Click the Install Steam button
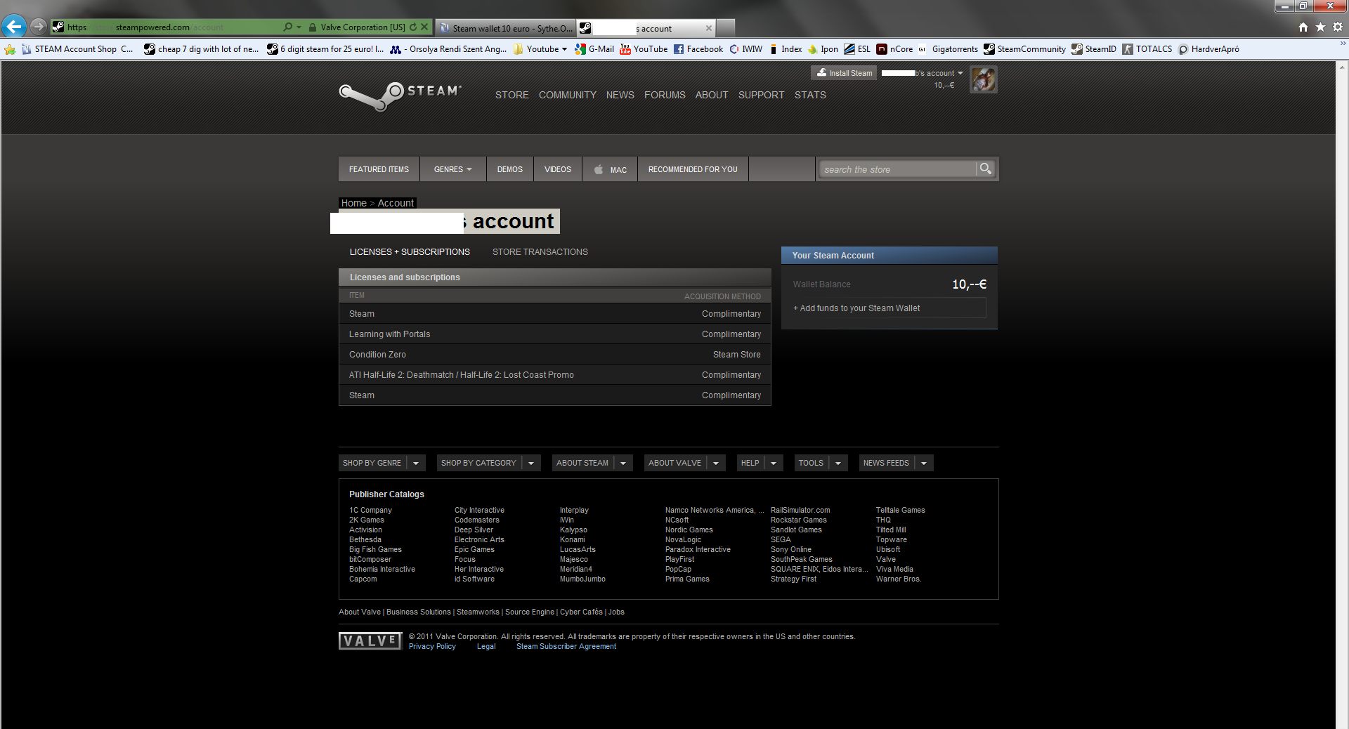The width and height of the screenshot is (1349, 729). tap(844, 73)
